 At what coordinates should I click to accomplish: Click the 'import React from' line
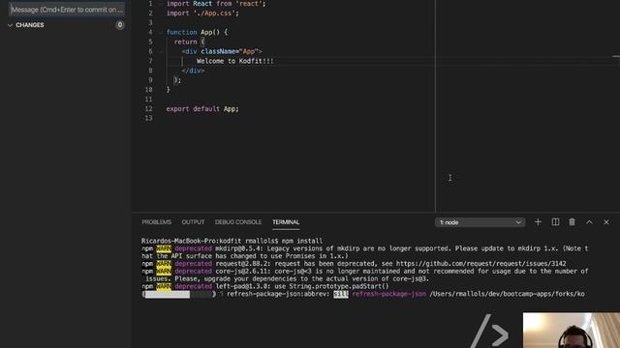tap(216, 4)
